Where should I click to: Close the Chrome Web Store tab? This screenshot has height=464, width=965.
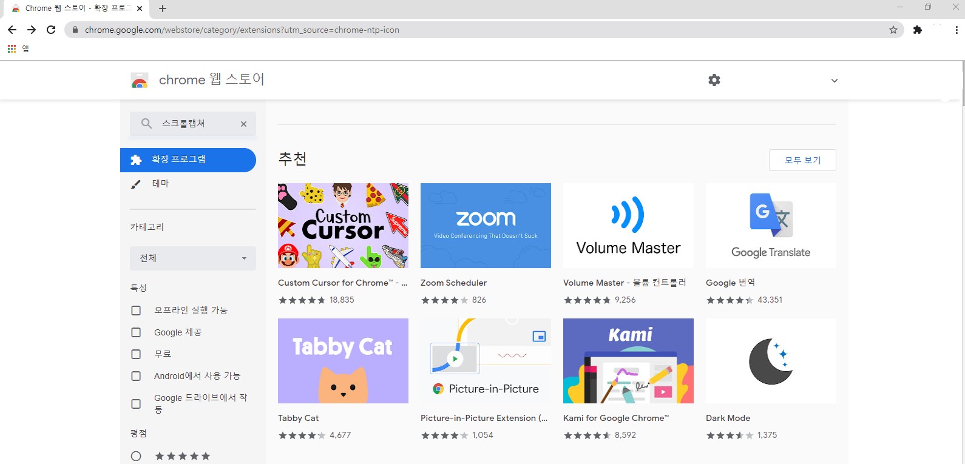click(x=140, y=8)
